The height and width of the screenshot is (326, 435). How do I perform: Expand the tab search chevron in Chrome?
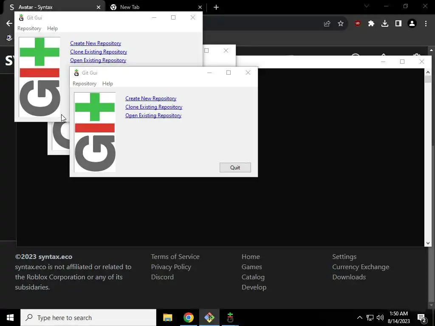pyautogui.click(x=367, y=6)
